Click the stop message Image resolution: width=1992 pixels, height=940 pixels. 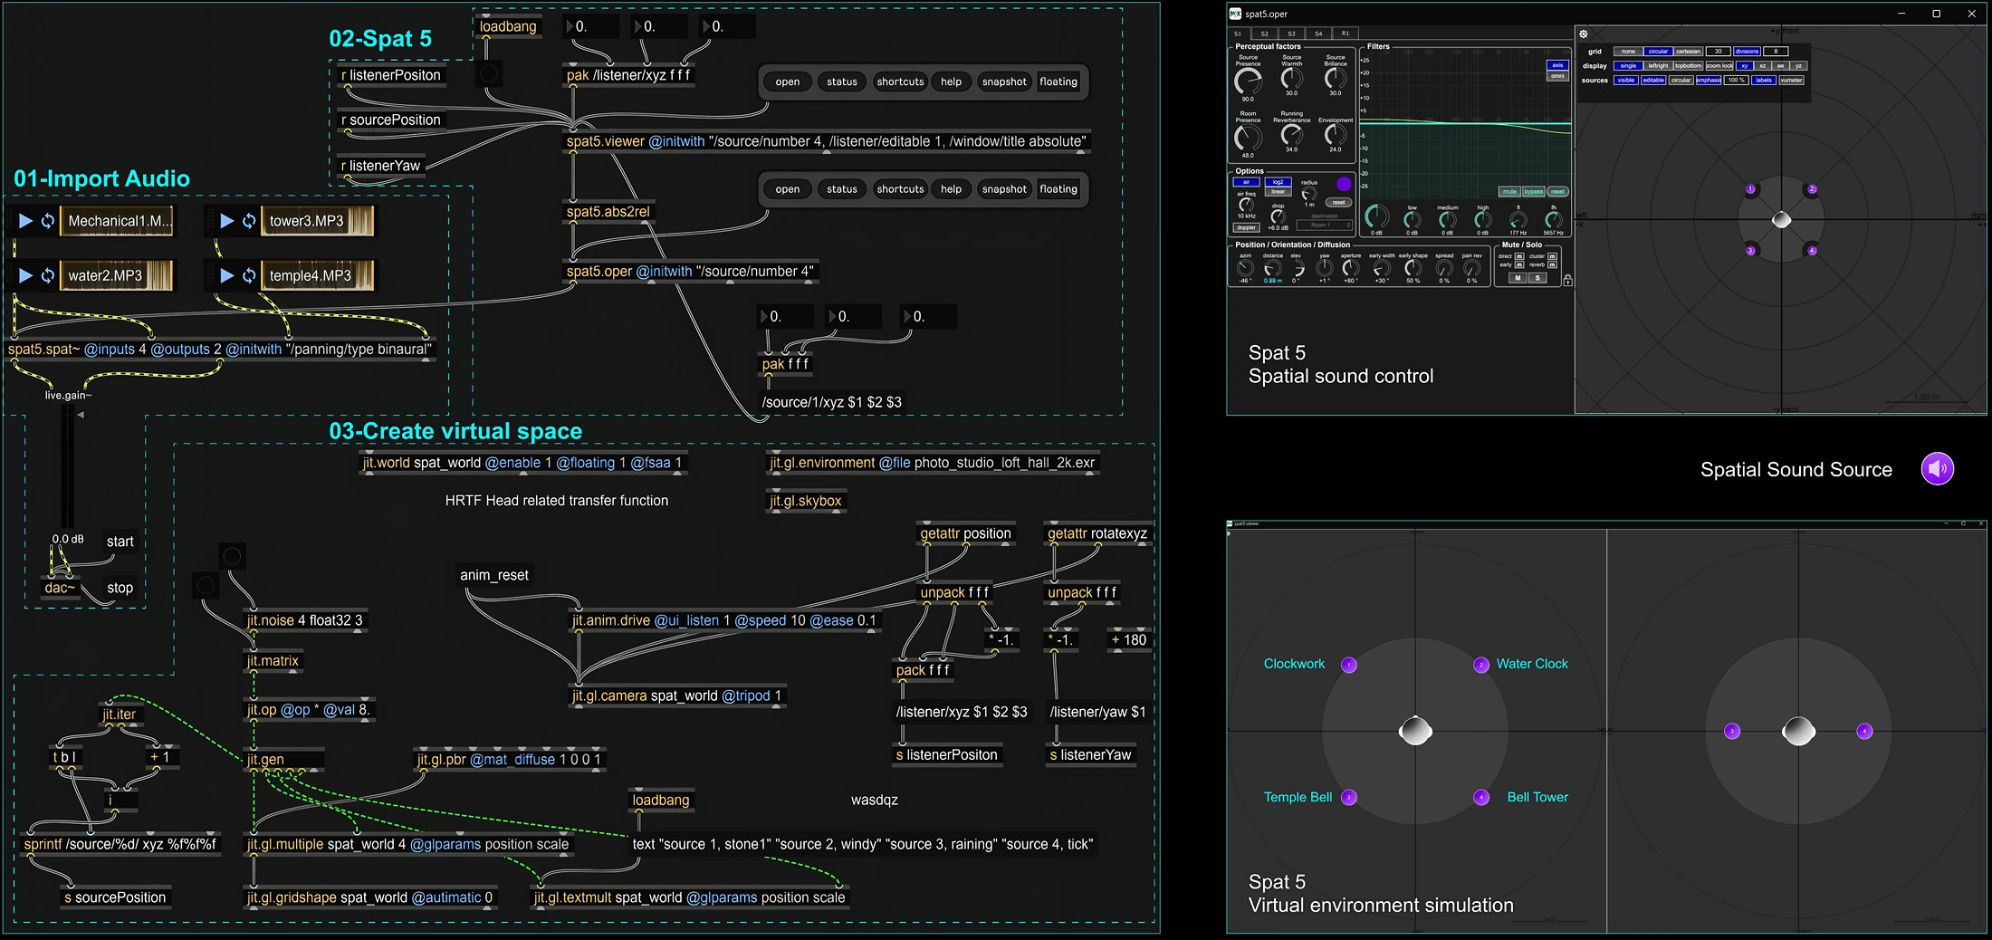point(120,588)
